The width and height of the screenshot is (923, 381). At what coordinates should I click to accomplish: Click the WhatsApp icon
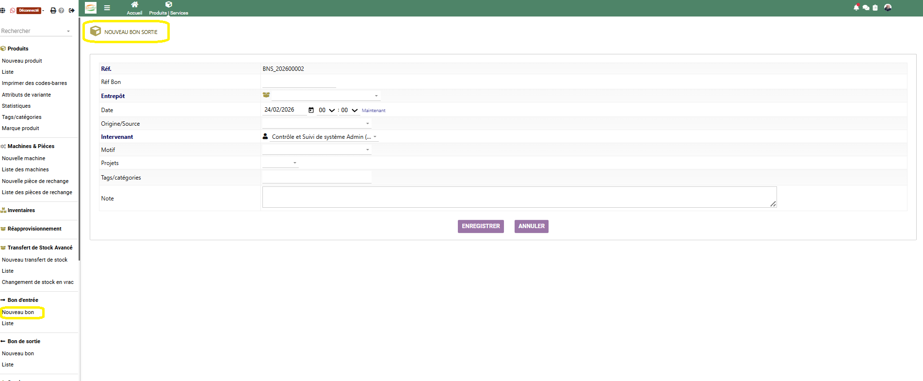click(13, 10)
